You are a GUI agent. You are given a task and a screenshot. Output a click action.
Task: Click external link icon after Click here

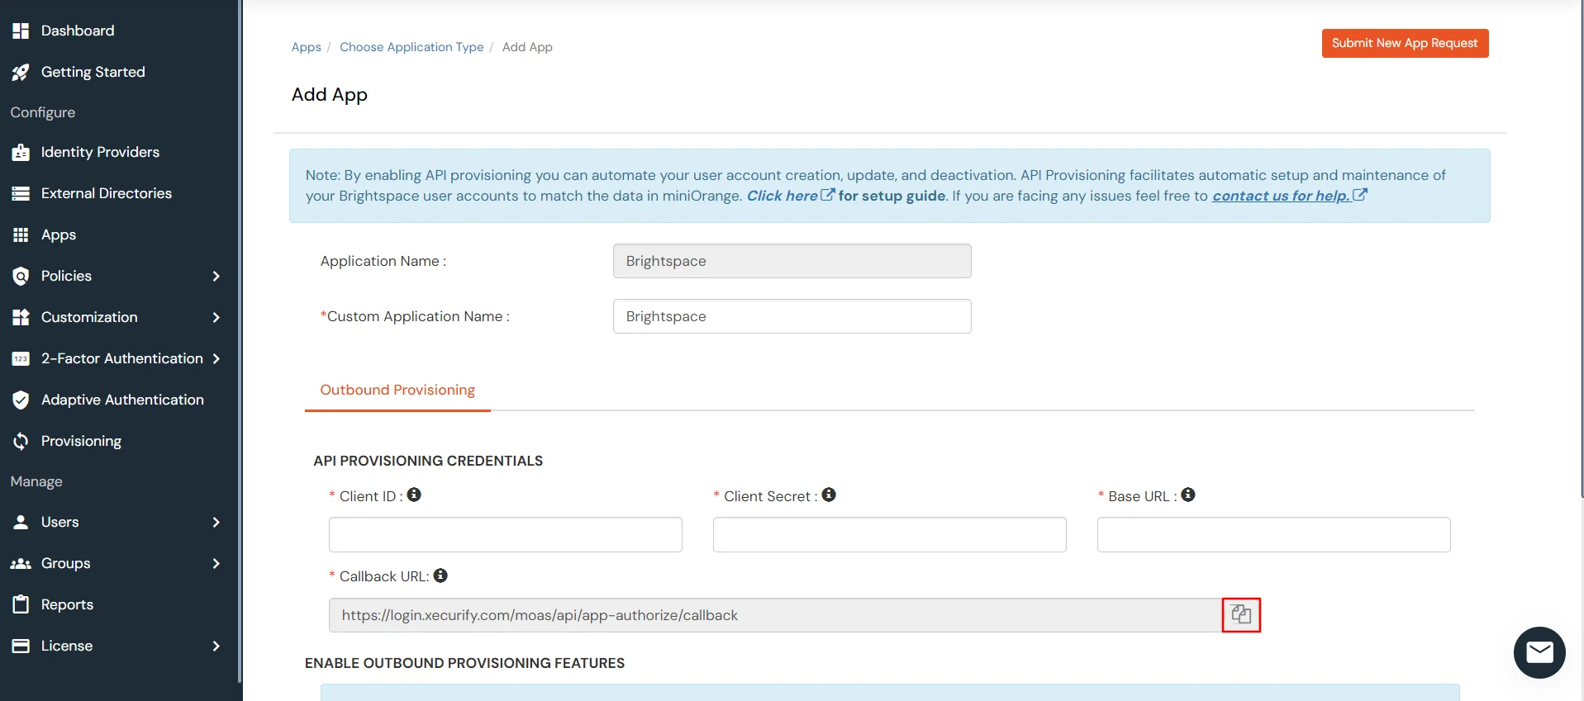[x=827, y=195]
